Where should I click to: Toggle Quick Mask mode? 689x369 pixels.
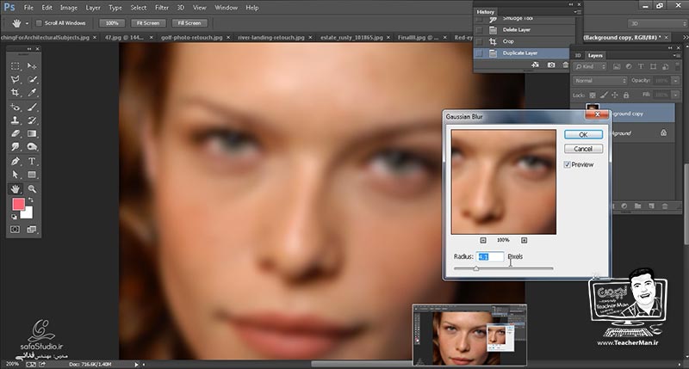pyautogui.click(x=16, y=230)
